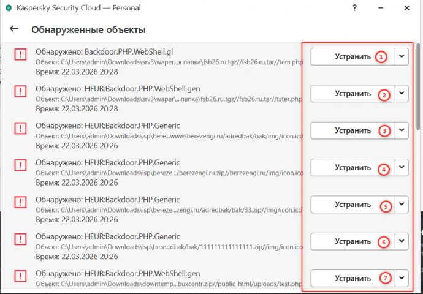Image resolution: width=423 pixels, height=294 pixels.
Task: Click Устранить for 33.zip object
Action: pos(352,204)
